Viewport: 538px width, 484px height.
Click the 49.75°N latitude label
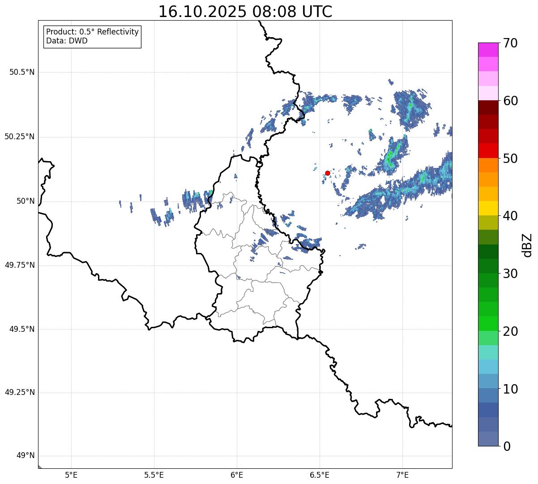(20, 265)
